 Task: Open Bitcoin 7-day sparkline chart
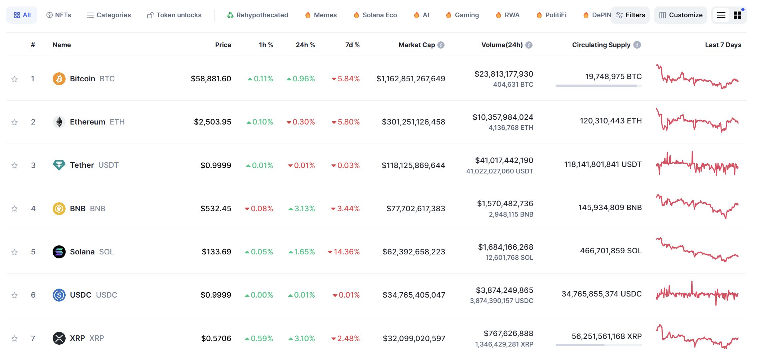[697, 77]
